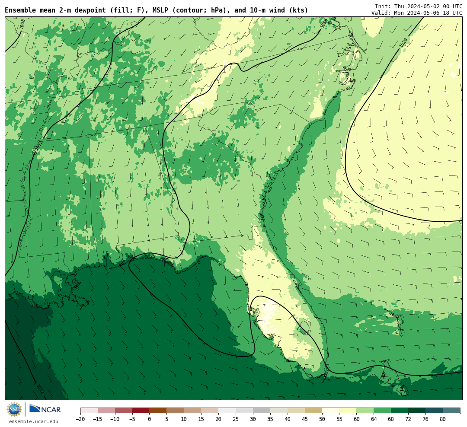
Task: Click the 0 colorbar tick label
Action: point(150,419)
